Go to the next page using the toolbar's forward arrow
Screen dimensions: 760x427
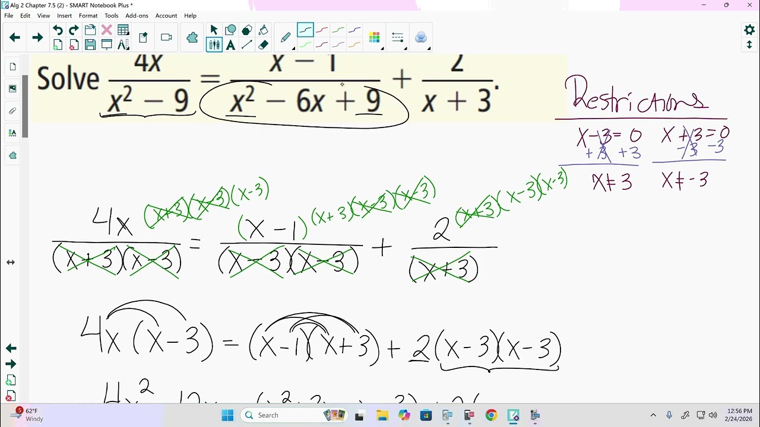(x=37, y=37)
